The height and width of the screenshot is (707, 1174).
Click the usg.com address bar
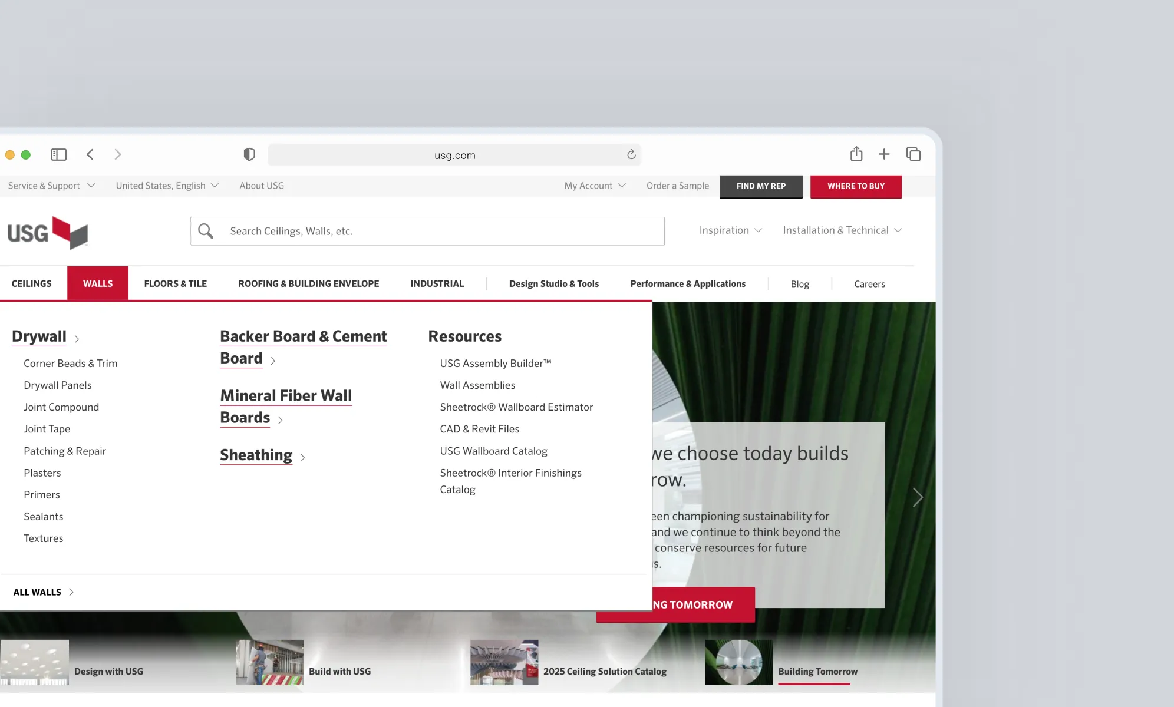(454, 155)
